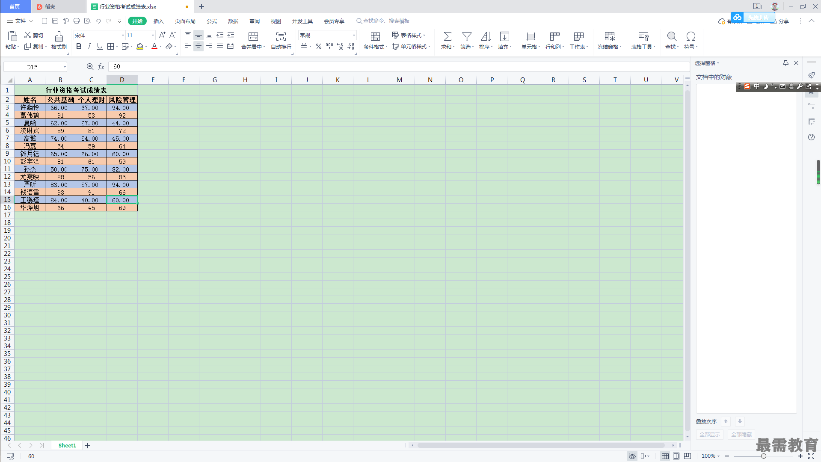Open print preview icon
Image resolution: width=821 pixels, height=462 pixels.
coord(87,21)
